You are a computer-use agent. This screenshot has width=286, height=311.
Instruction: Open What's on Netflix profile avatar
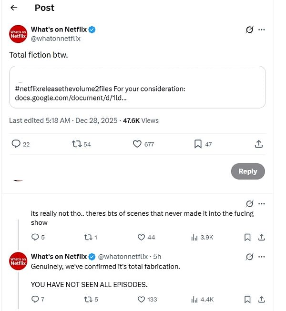coord(18,34)
